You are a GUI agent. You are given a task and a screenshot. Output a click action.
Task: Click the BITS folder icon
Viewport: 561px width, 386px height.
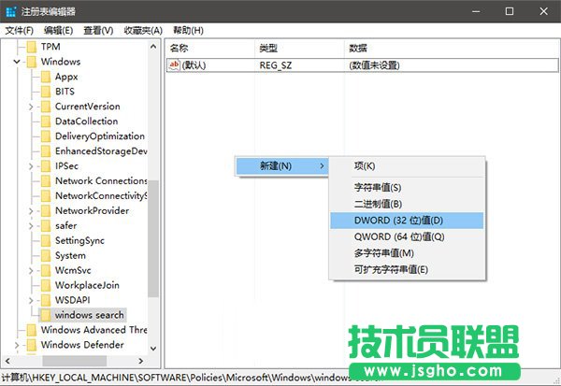(x=45, y=92)
